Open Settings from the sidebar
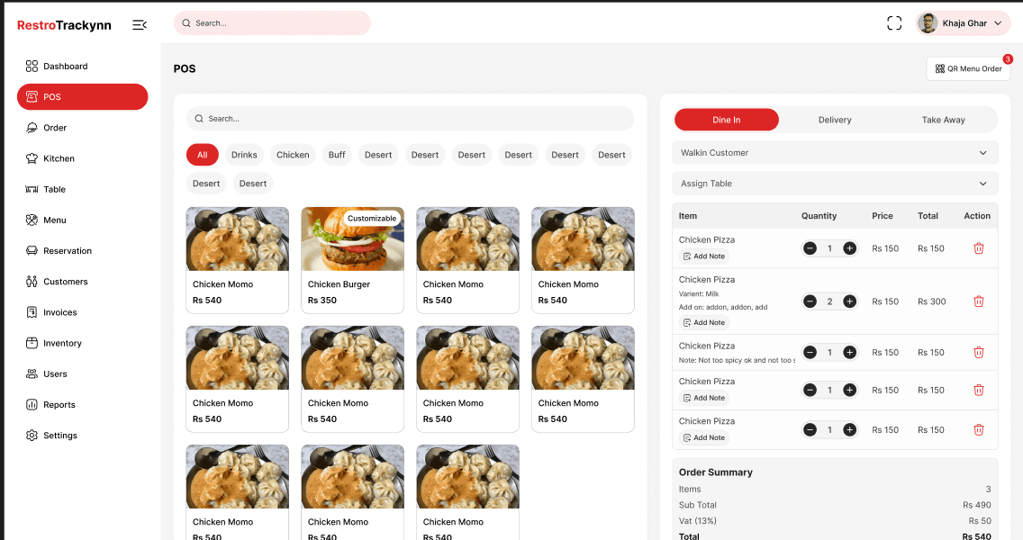 coord(59,436)
